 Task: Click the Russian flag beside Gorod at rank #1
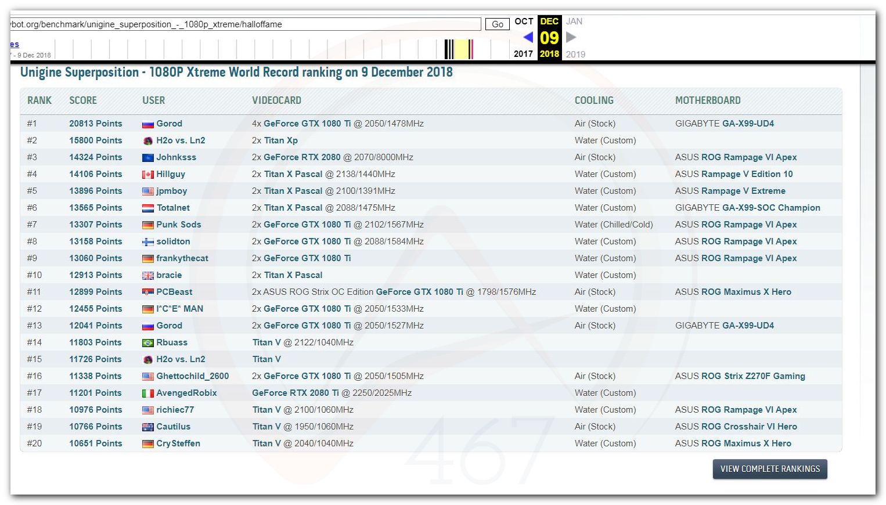(148, 124)
